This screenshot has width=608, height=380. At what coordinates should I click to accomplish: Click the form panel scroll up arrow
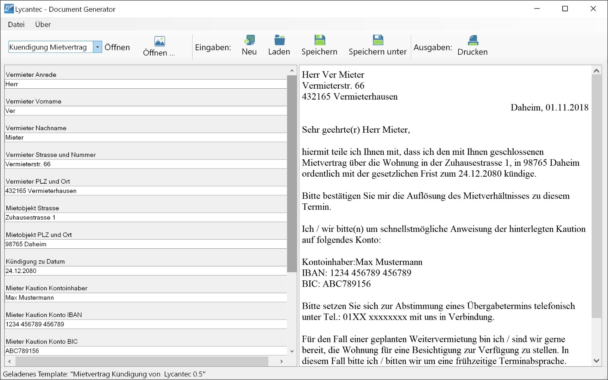click(292, 70)
